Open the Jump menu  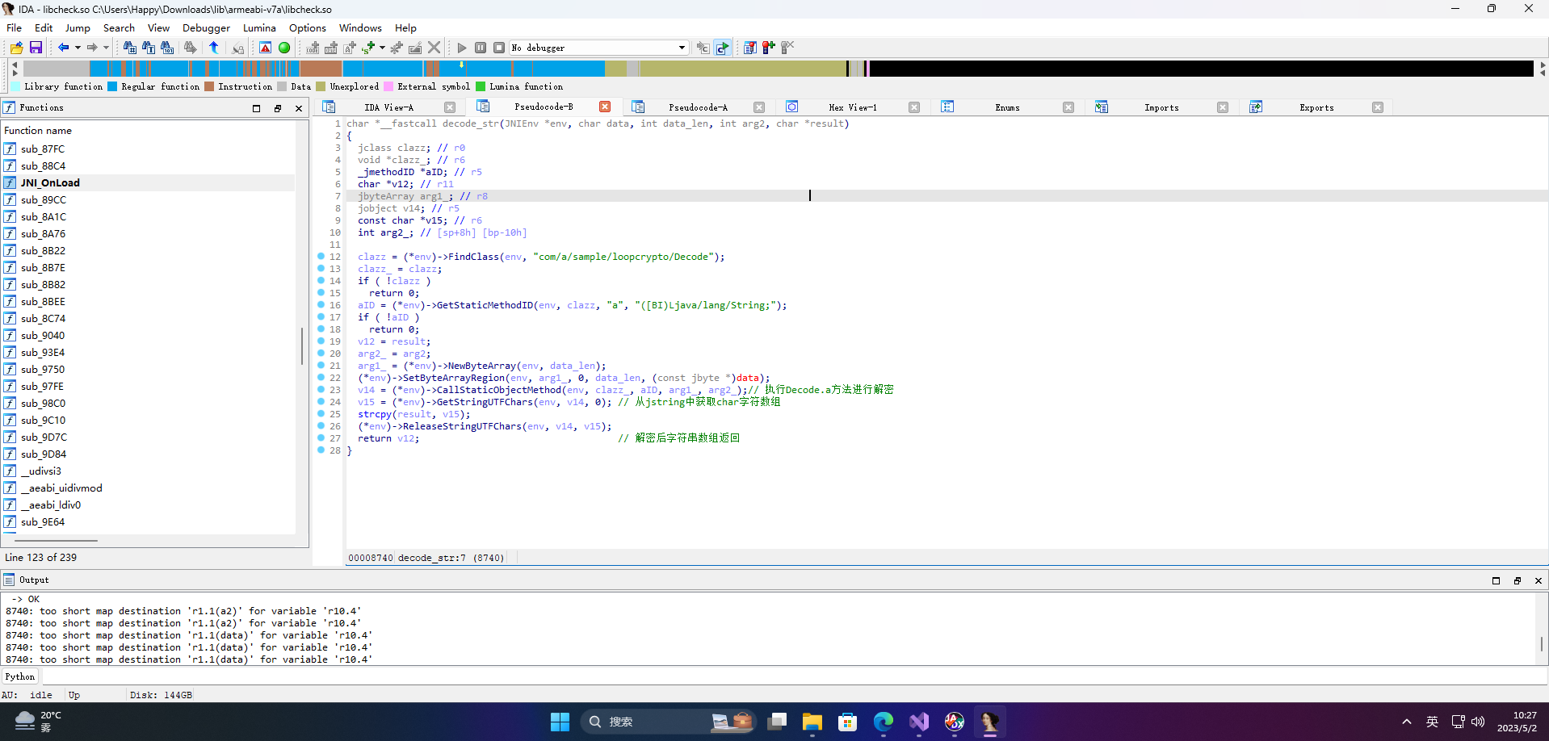pos(78,27)
